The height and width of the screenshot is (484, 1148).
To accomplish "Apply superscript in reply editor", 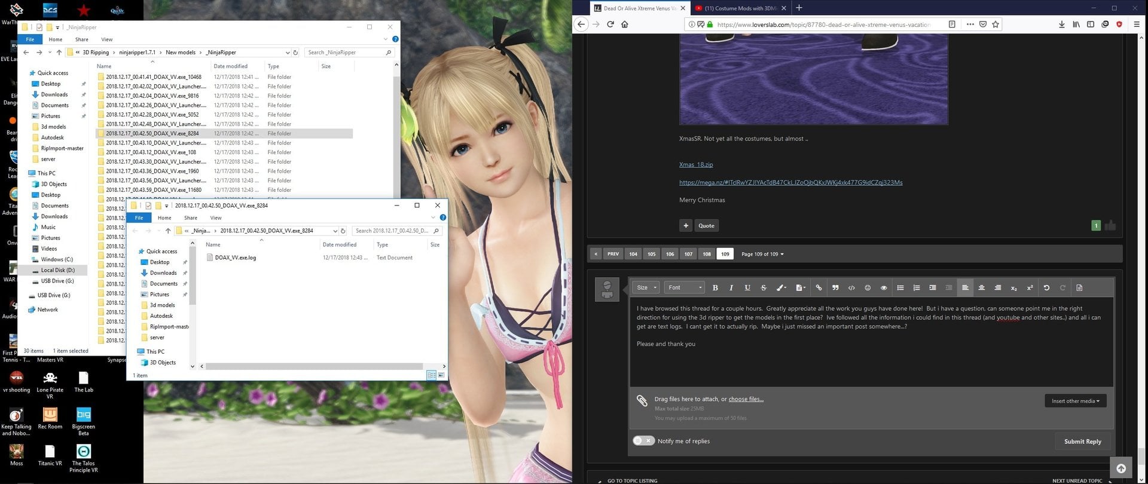I will (x=1030, y=288).
